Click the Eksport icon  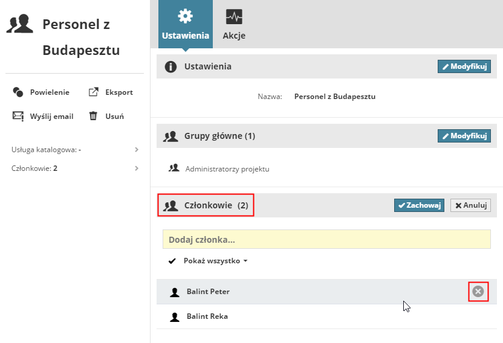point(94,92)
